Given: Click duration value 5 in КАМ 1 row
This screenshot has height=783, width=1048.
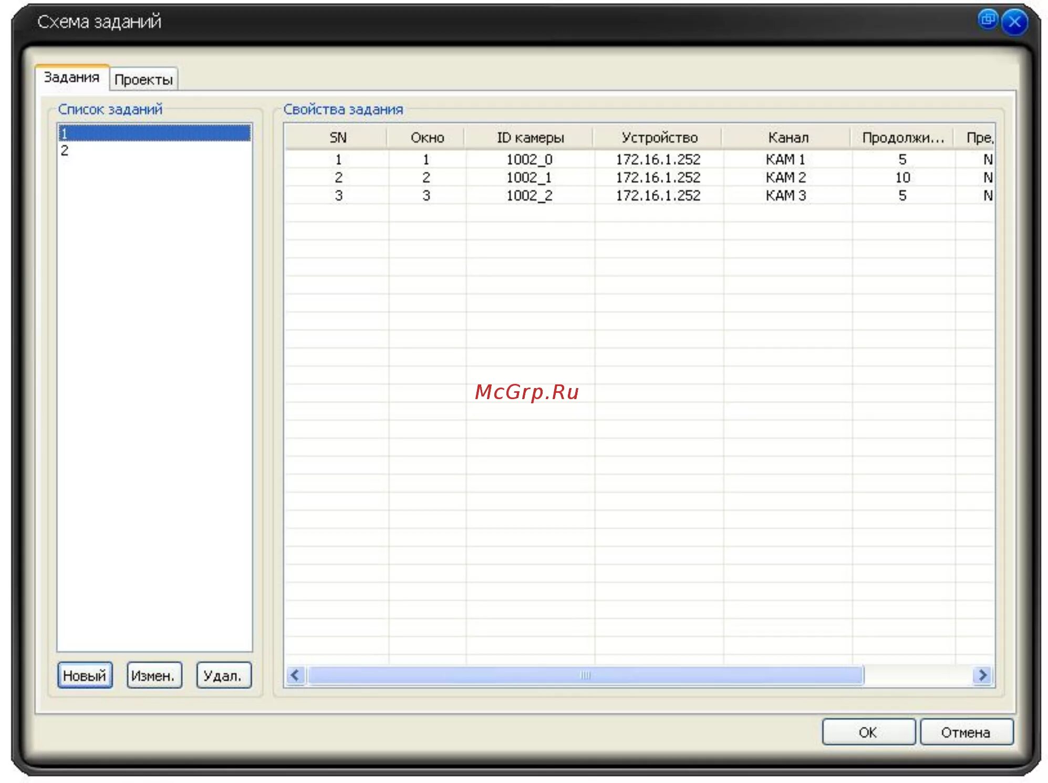Looking at the screenshot, I should [902, 159].
